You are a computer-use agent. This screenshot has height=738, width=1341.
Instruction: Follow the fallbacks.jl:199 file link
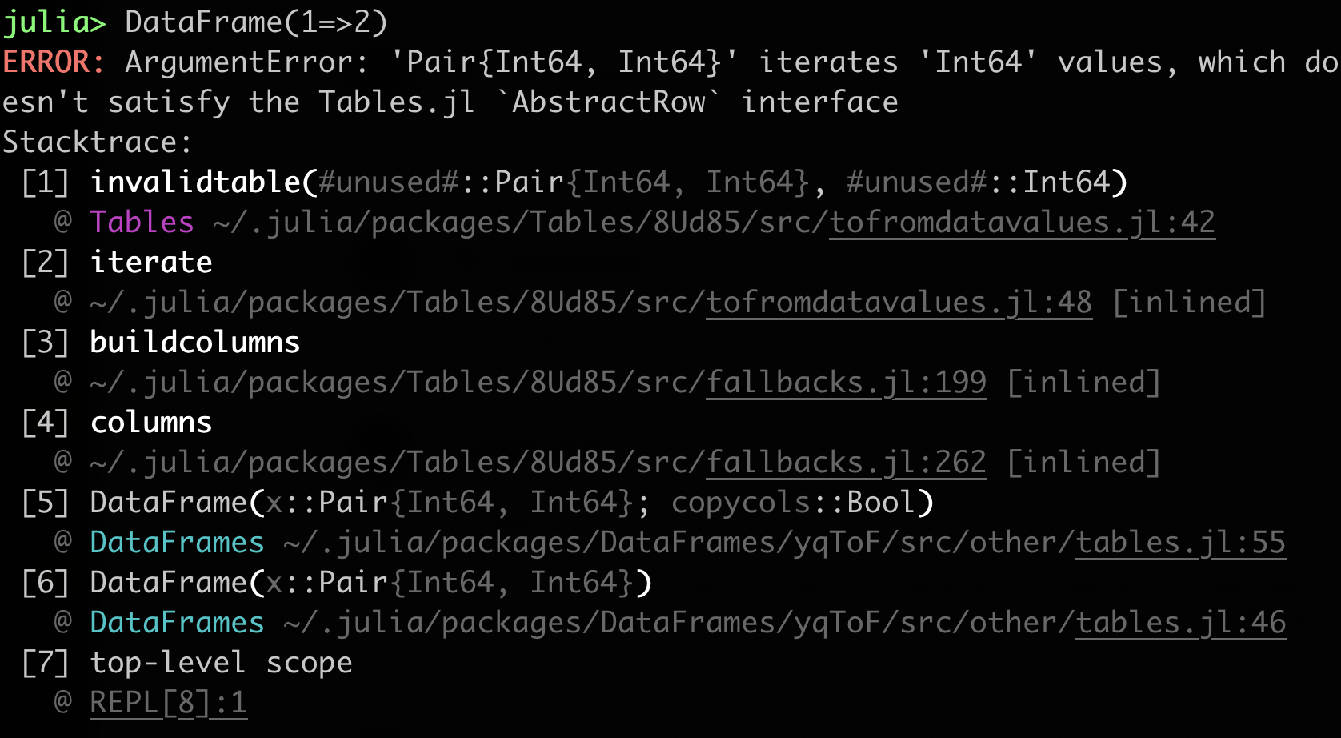pos(846,383)
